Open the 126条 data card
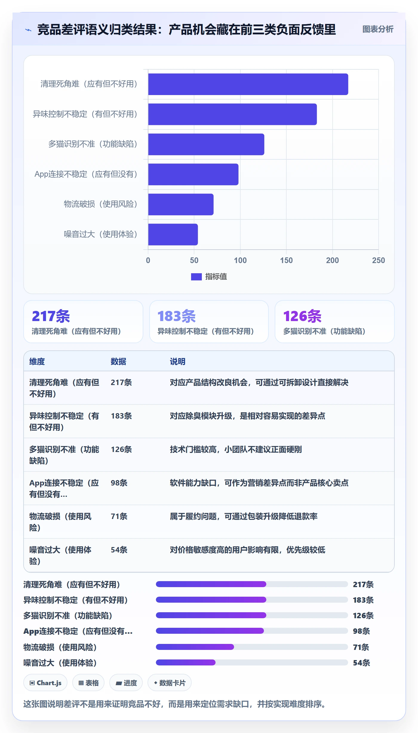The height and width of the screenshot is (733, 418). (x=335, y=322)
